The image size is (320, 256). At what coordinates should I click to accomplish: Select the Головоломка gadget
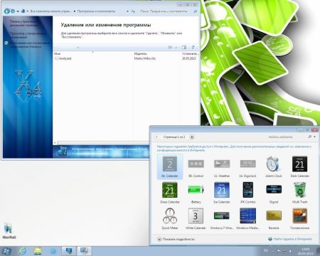pos(300,218)
